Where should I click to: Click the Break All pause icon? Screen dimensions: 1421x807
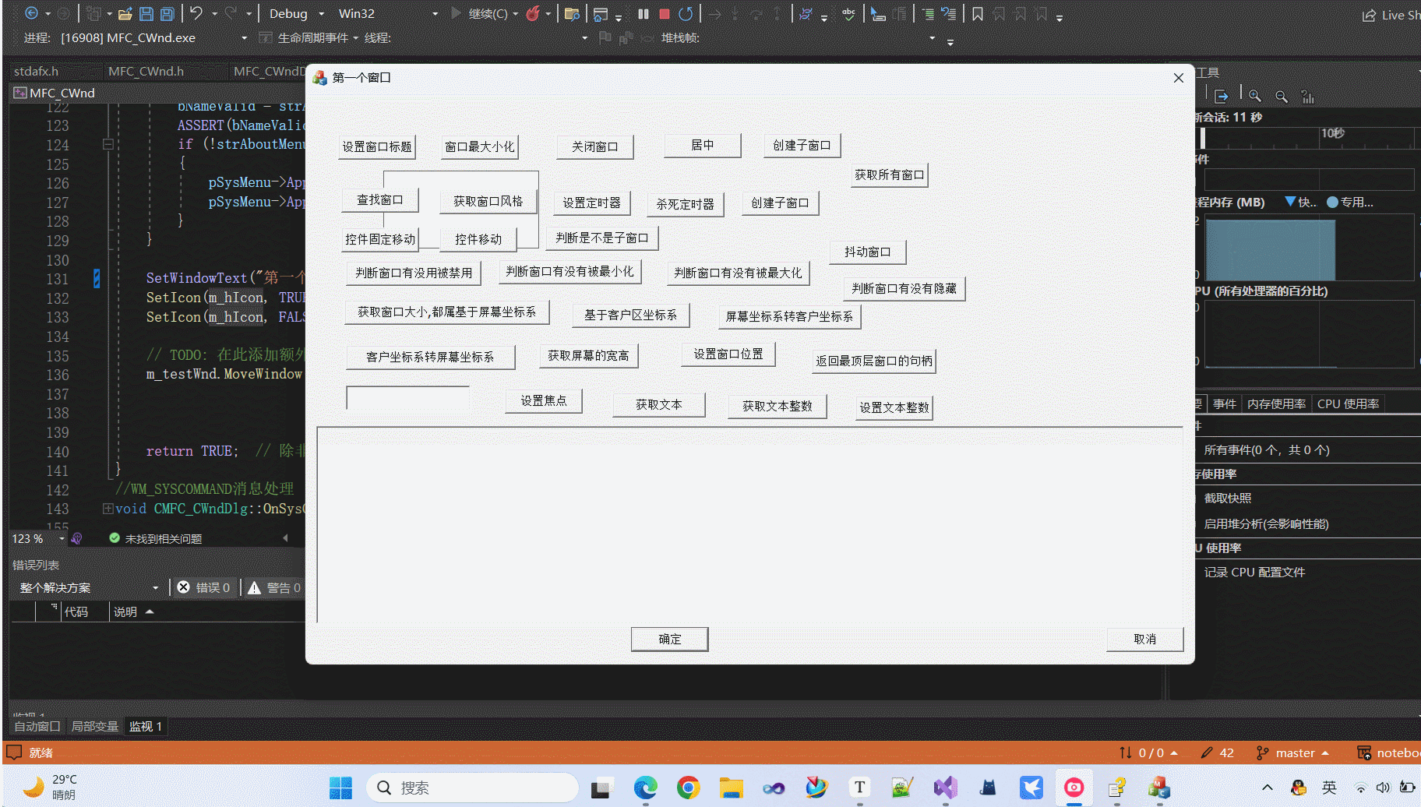(x=643, y=13)
